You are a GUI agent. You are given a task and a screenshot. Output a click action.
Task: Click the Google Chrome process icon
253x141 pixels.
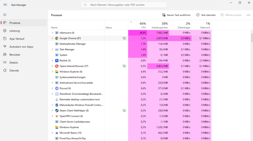point(57,38)
